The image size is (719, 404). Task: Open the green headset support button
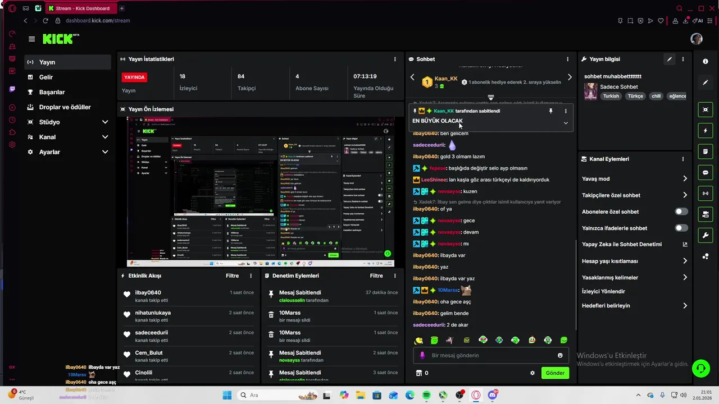pyautogui.click(x=700, y=369)
